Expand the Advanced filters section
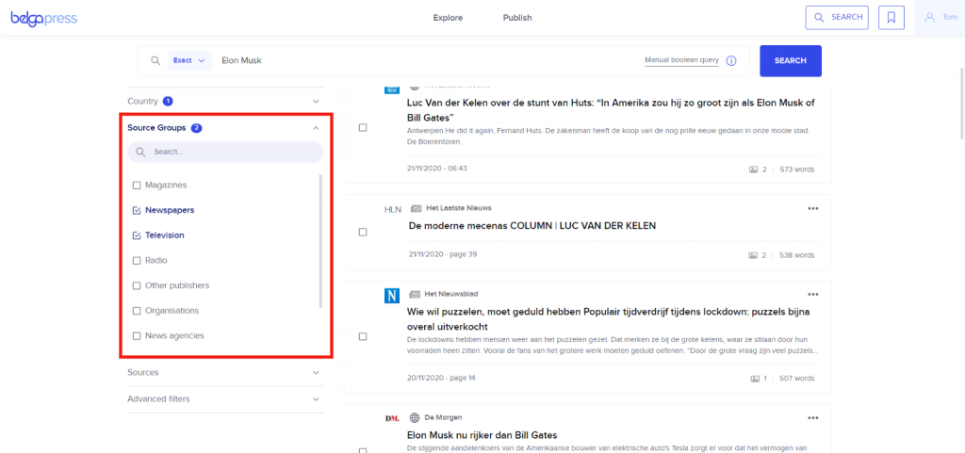 click(x=224, y=399)
